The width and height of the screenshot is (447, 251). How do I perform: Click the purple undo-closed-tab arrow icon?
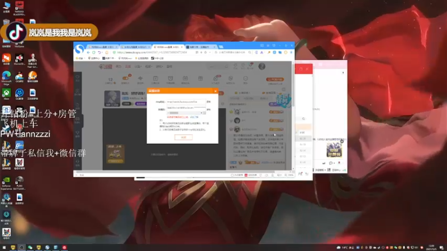click(x=99, y=52)
